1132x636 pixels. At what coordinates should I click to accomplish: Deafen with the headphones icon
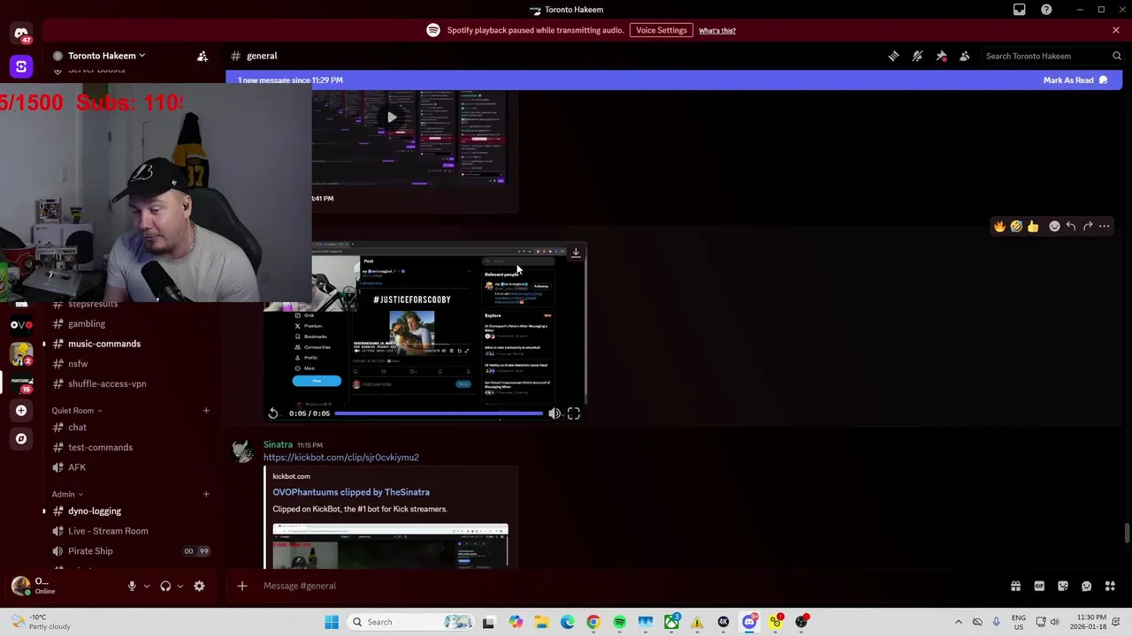tap(165, 586)
